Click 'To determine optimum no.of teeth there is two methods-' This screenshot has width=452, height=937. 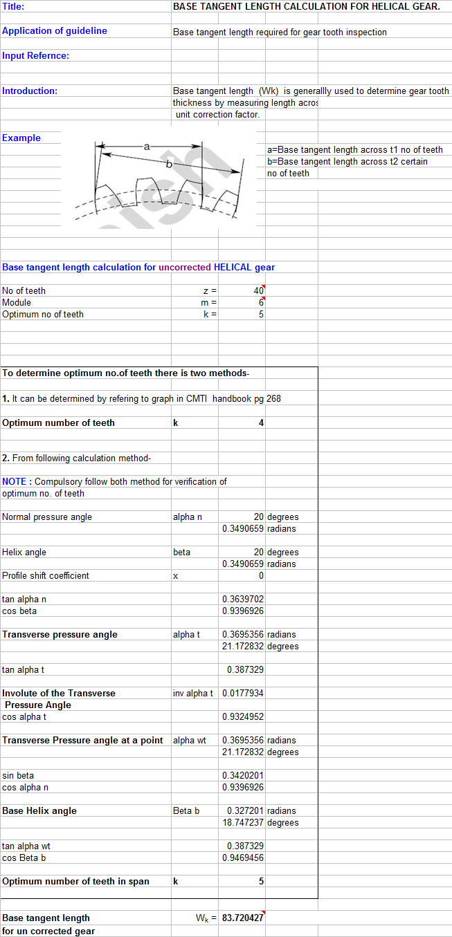126,373
